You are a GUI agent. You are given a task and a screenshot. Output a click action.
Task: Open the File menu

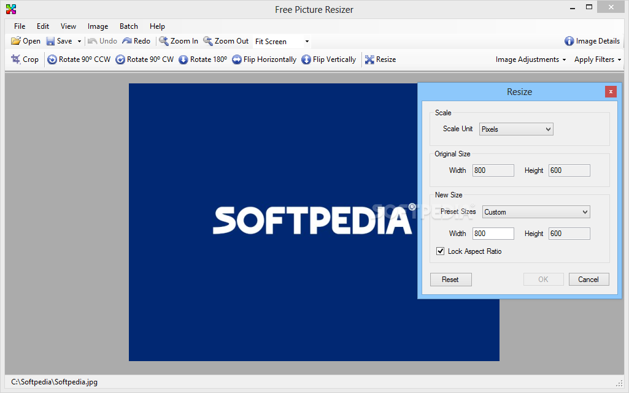tap(20, 26)
